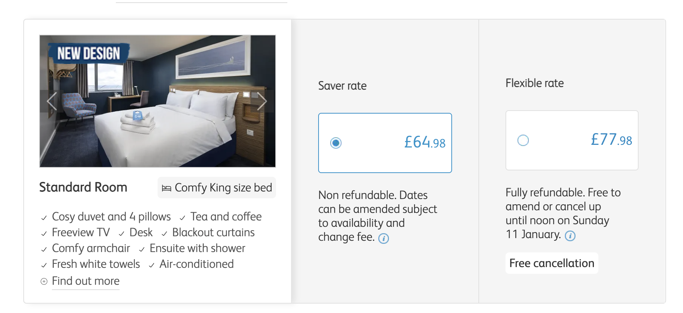The height and width of the screenshot is (313, 683).
Task: Click the checkmark beside Air-conditioned
Action: (x=152, y=265)
